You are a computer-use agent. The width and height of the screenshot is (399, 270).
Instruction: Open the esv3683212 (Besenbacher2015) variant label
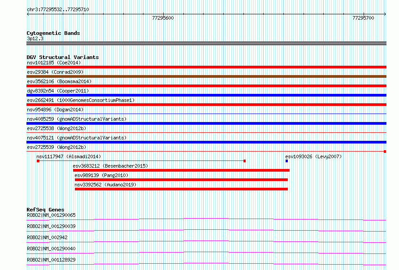[110, 166]
